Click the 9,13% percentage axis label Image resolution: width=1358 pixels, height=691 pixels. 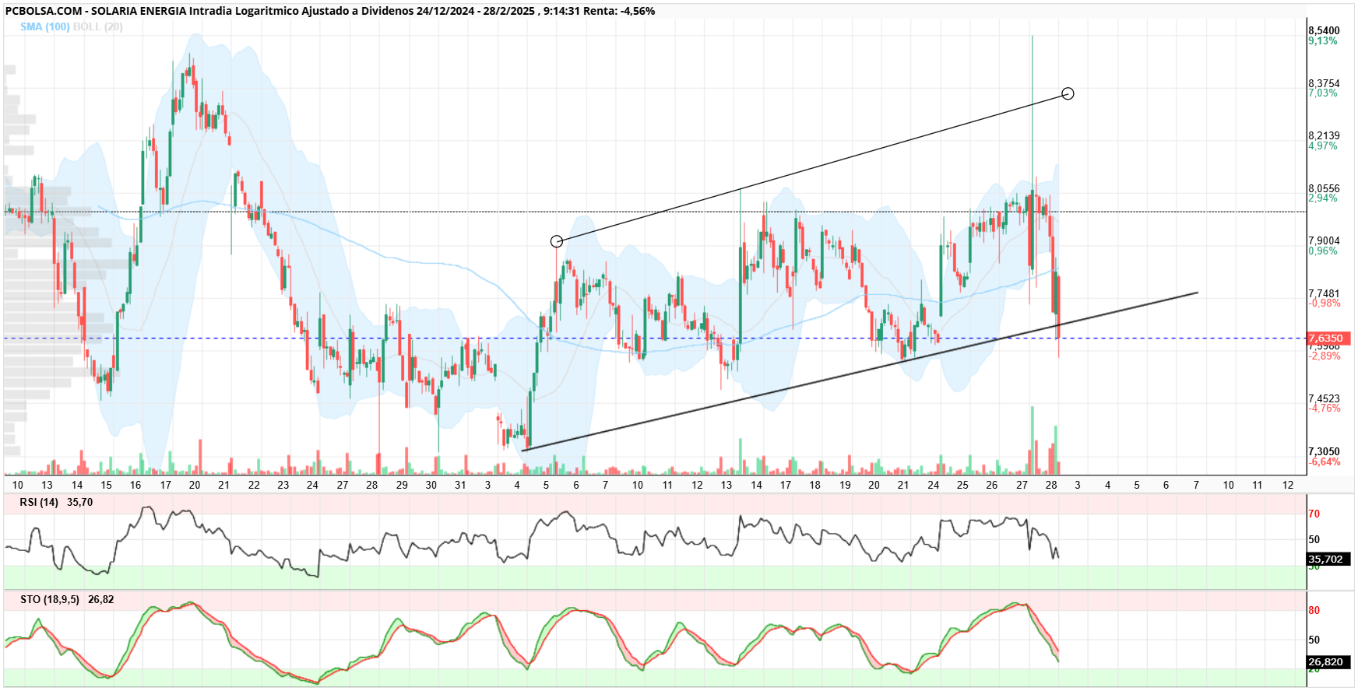[1323, 40]
